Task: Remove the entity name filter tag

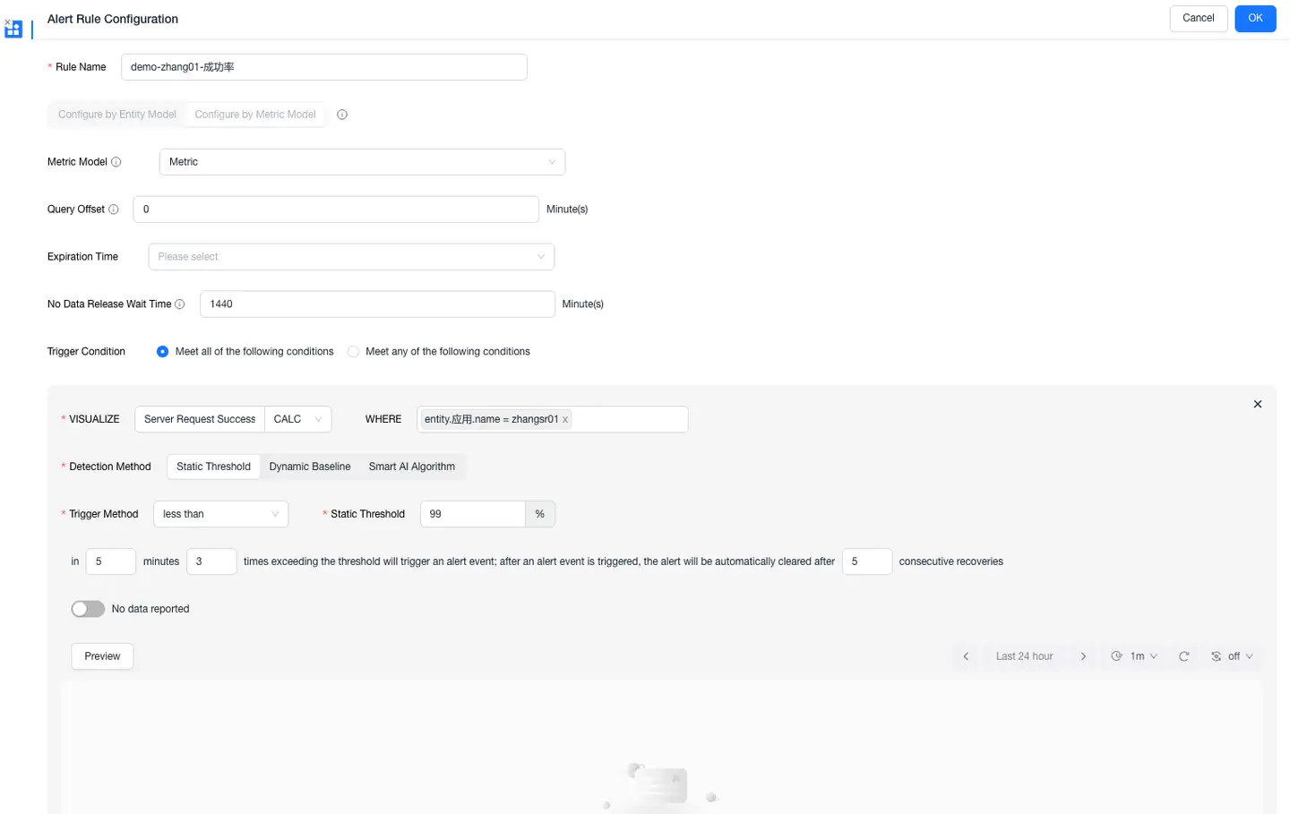Action: pyautogui.click(x=565, y=420)
